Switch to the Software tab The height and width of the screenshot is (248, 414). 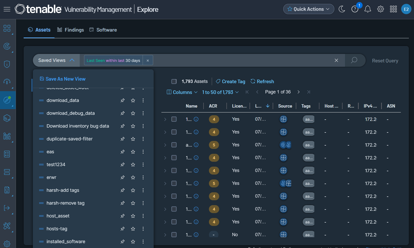(x=103, y=30)
